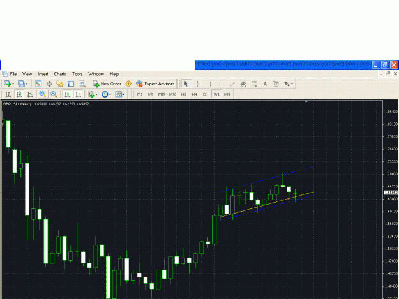This screenshot has height=299, width=399.
Task: Open the Data Window crosshair-target icon
Action: coord(49,84)
